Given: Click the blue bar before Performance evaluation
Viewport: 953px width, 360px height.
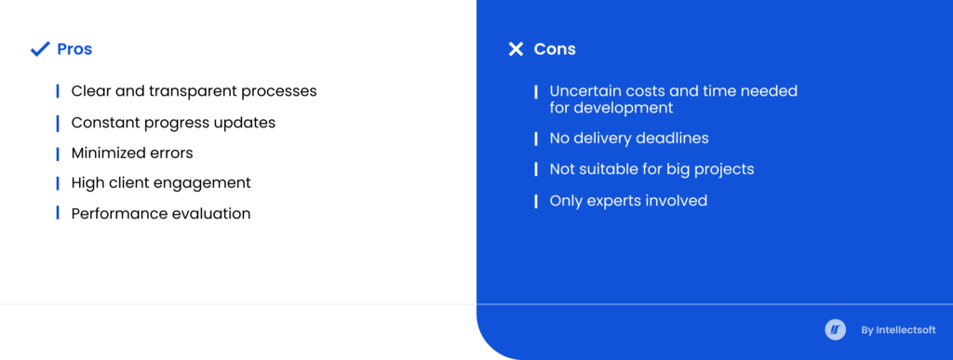Looking at the screenshot, I should 58,213.
